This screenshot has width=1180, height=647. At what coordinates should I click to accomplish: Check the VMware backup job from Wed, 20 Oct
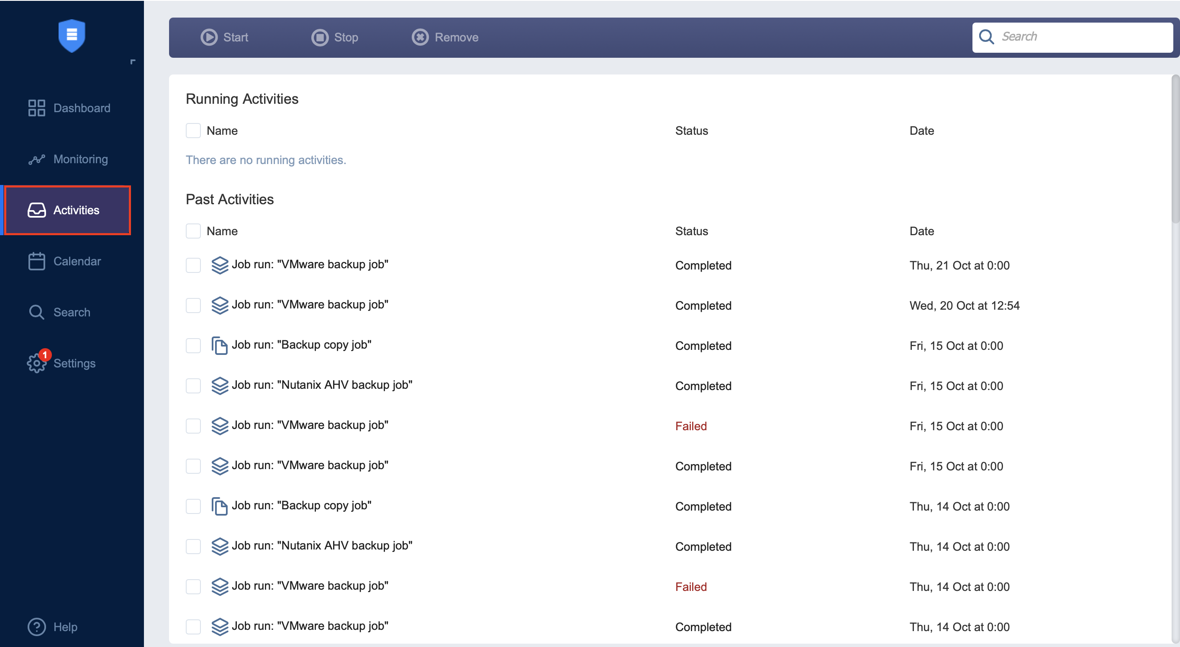coord(193,306)
